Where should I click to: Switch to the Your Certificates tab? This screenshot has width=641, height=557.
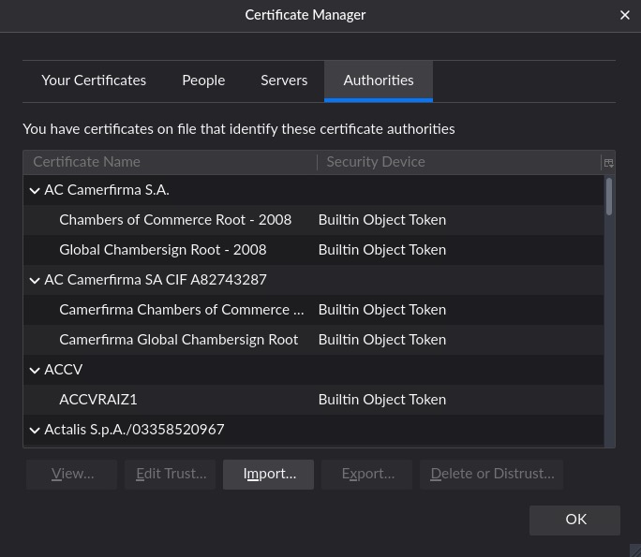point(94,81)
